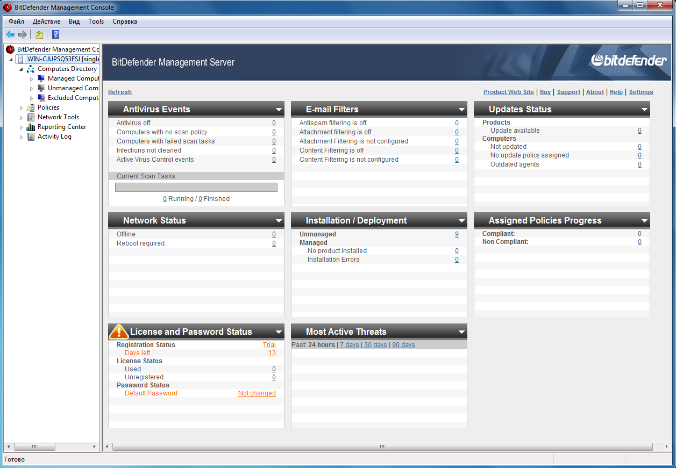Open the Network Status panel dropdown arrow
Viewport: 676px width, 468px height.
(279, 221)
